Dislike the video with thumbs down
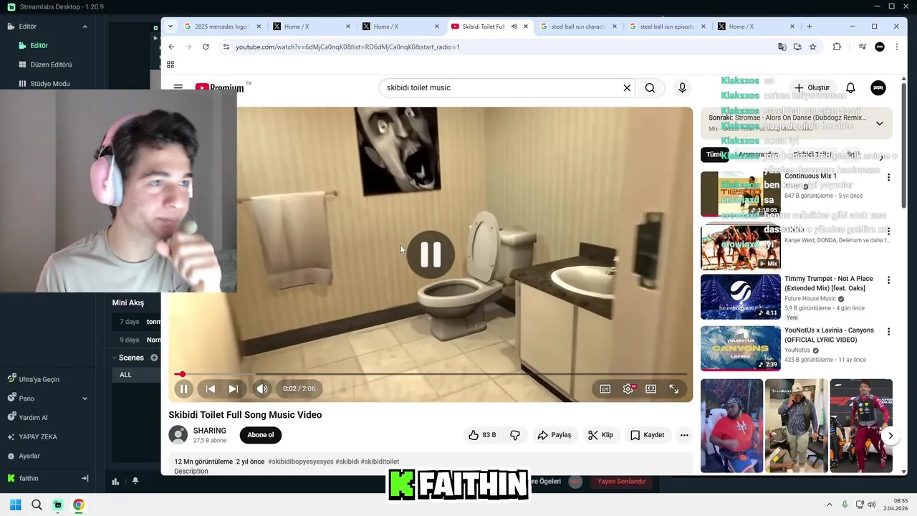The height and width of the screenshot is (516, 917). pos(514,435)
